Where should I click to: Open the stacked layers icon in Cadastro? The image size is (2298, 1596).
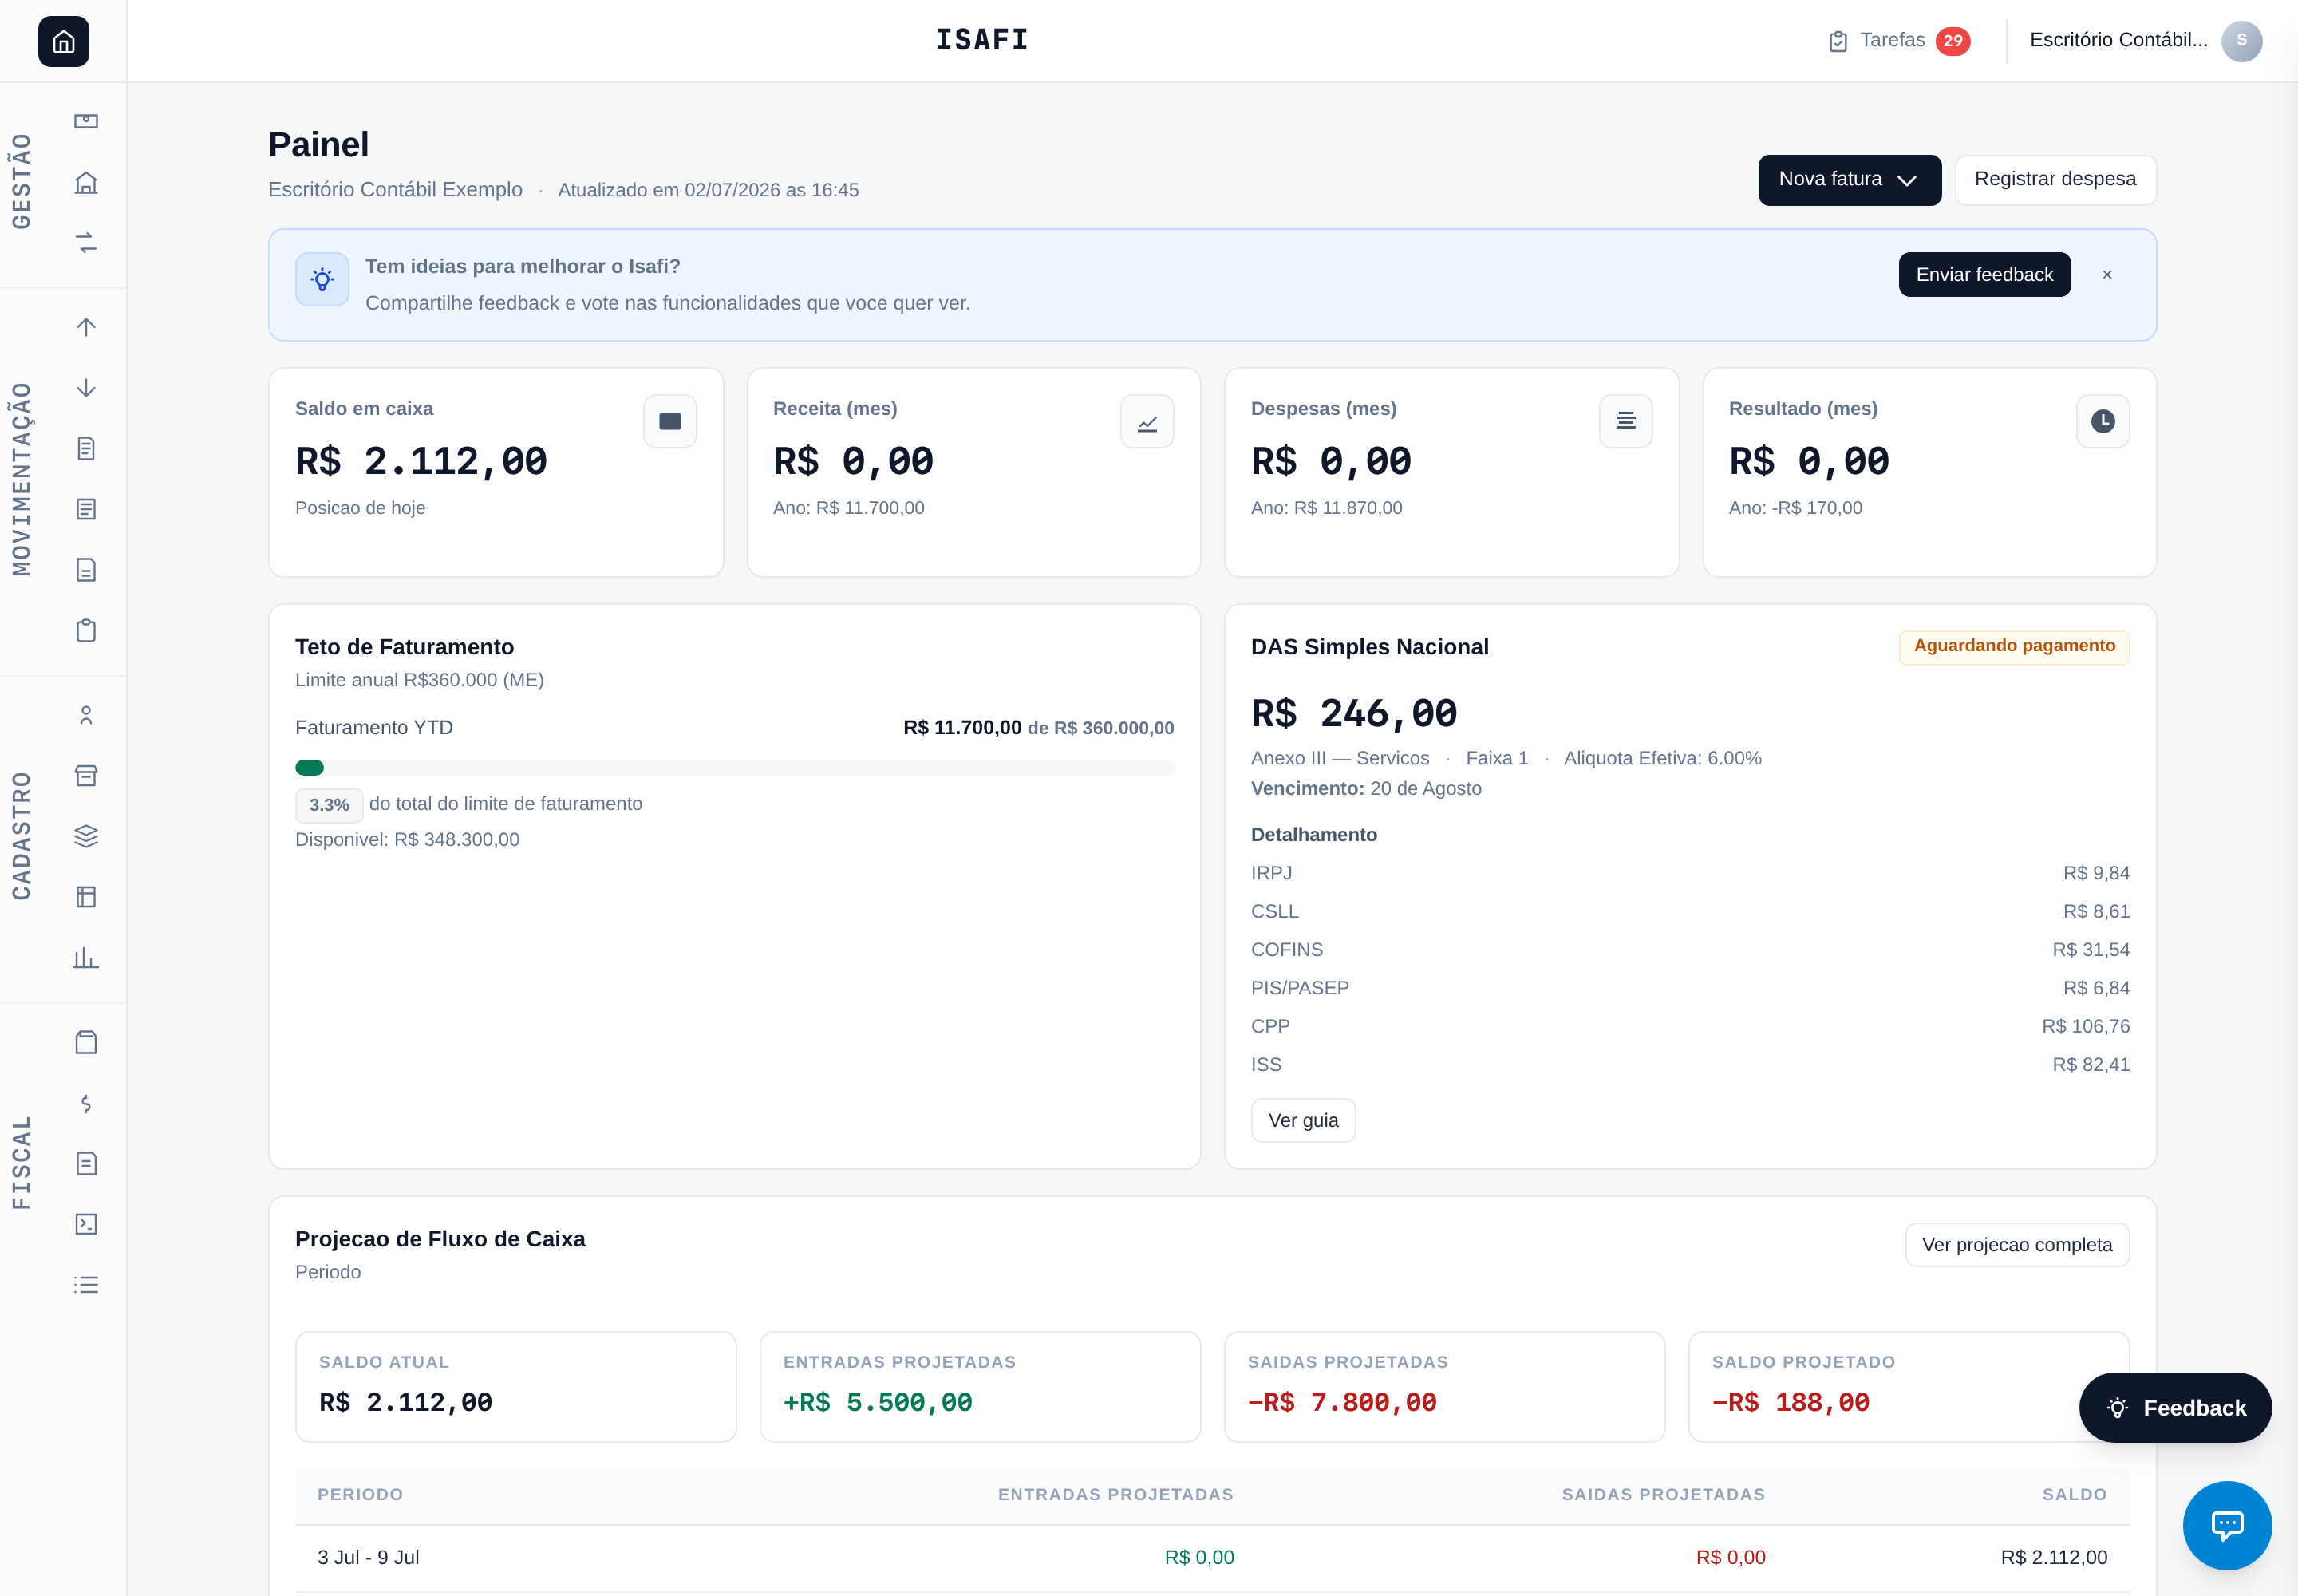86,836
